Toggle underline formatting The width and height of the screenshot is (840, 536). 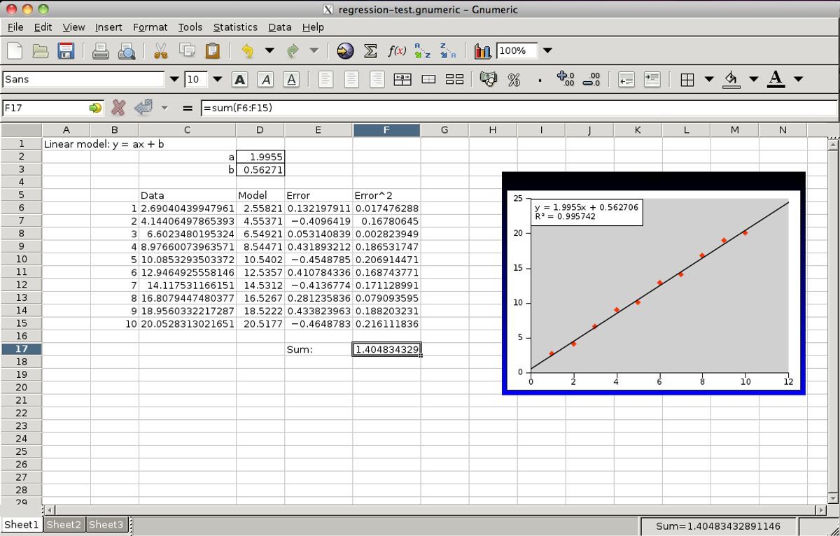[291, 80]
